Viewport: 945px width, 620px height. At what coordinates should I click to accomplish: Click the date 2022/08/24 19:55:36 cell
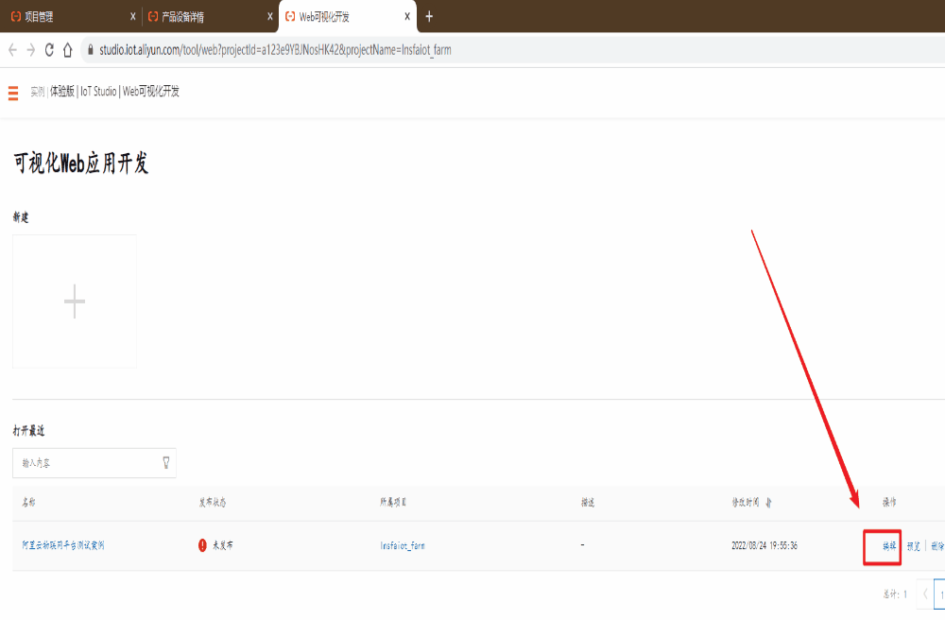click(765, 546)
